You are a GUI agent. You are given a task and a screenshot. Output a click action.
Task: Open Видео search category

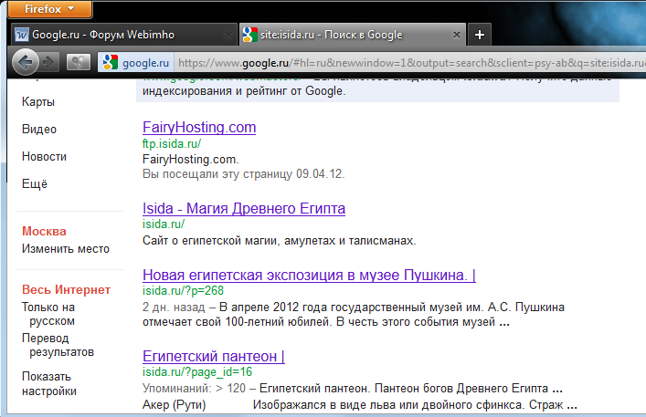pos(39,130)
